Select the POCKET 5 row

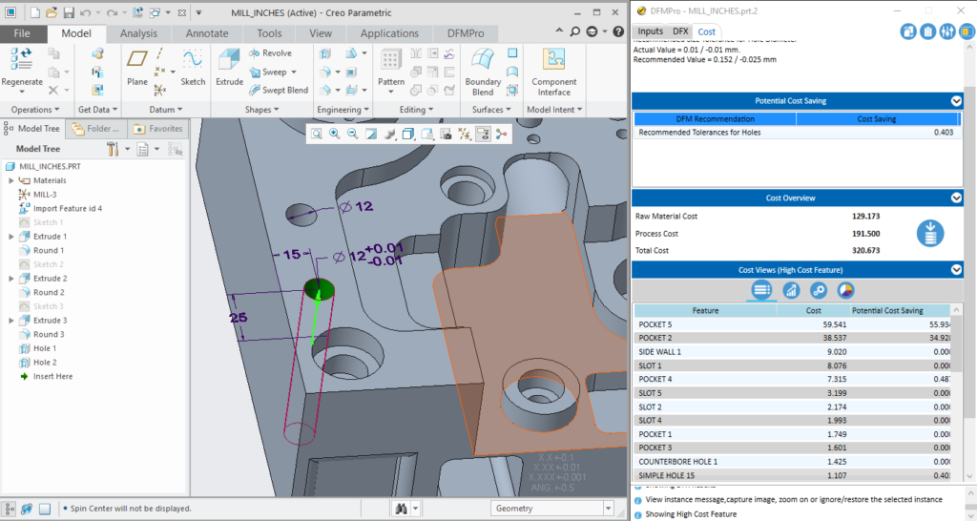[793, 324]
